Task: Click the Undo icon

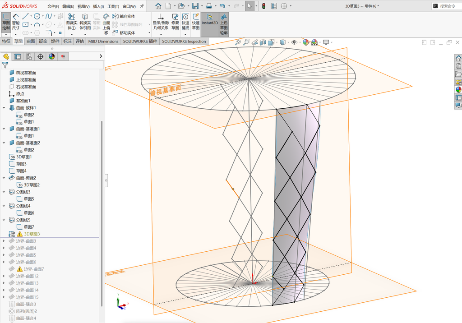Action: pyautogui.click(x=222, y=6)
